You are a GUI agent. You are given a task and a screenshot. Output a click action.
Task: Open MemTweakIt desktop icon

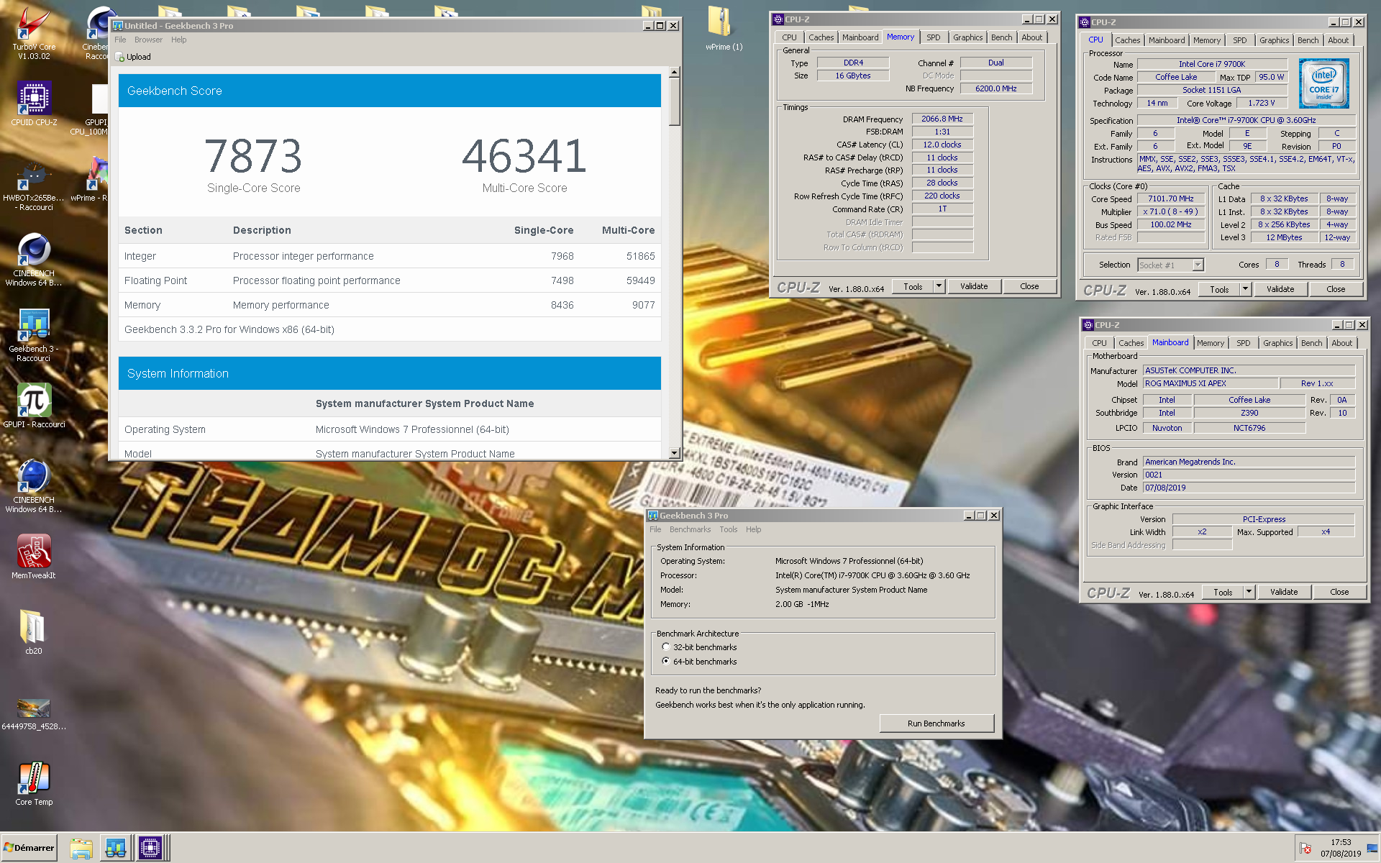tap(33, 557)
